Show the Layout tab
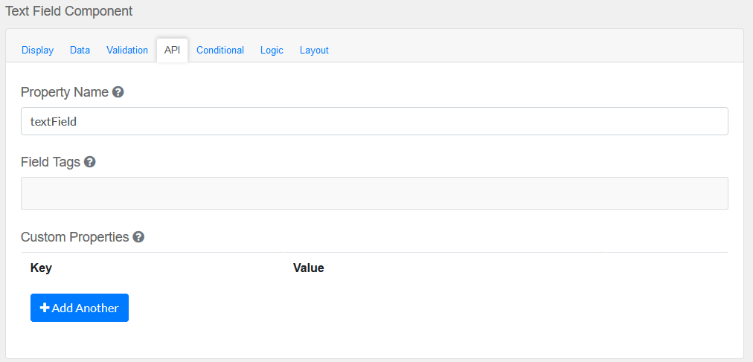Screen dimensions: 753x362 point(314,50)
